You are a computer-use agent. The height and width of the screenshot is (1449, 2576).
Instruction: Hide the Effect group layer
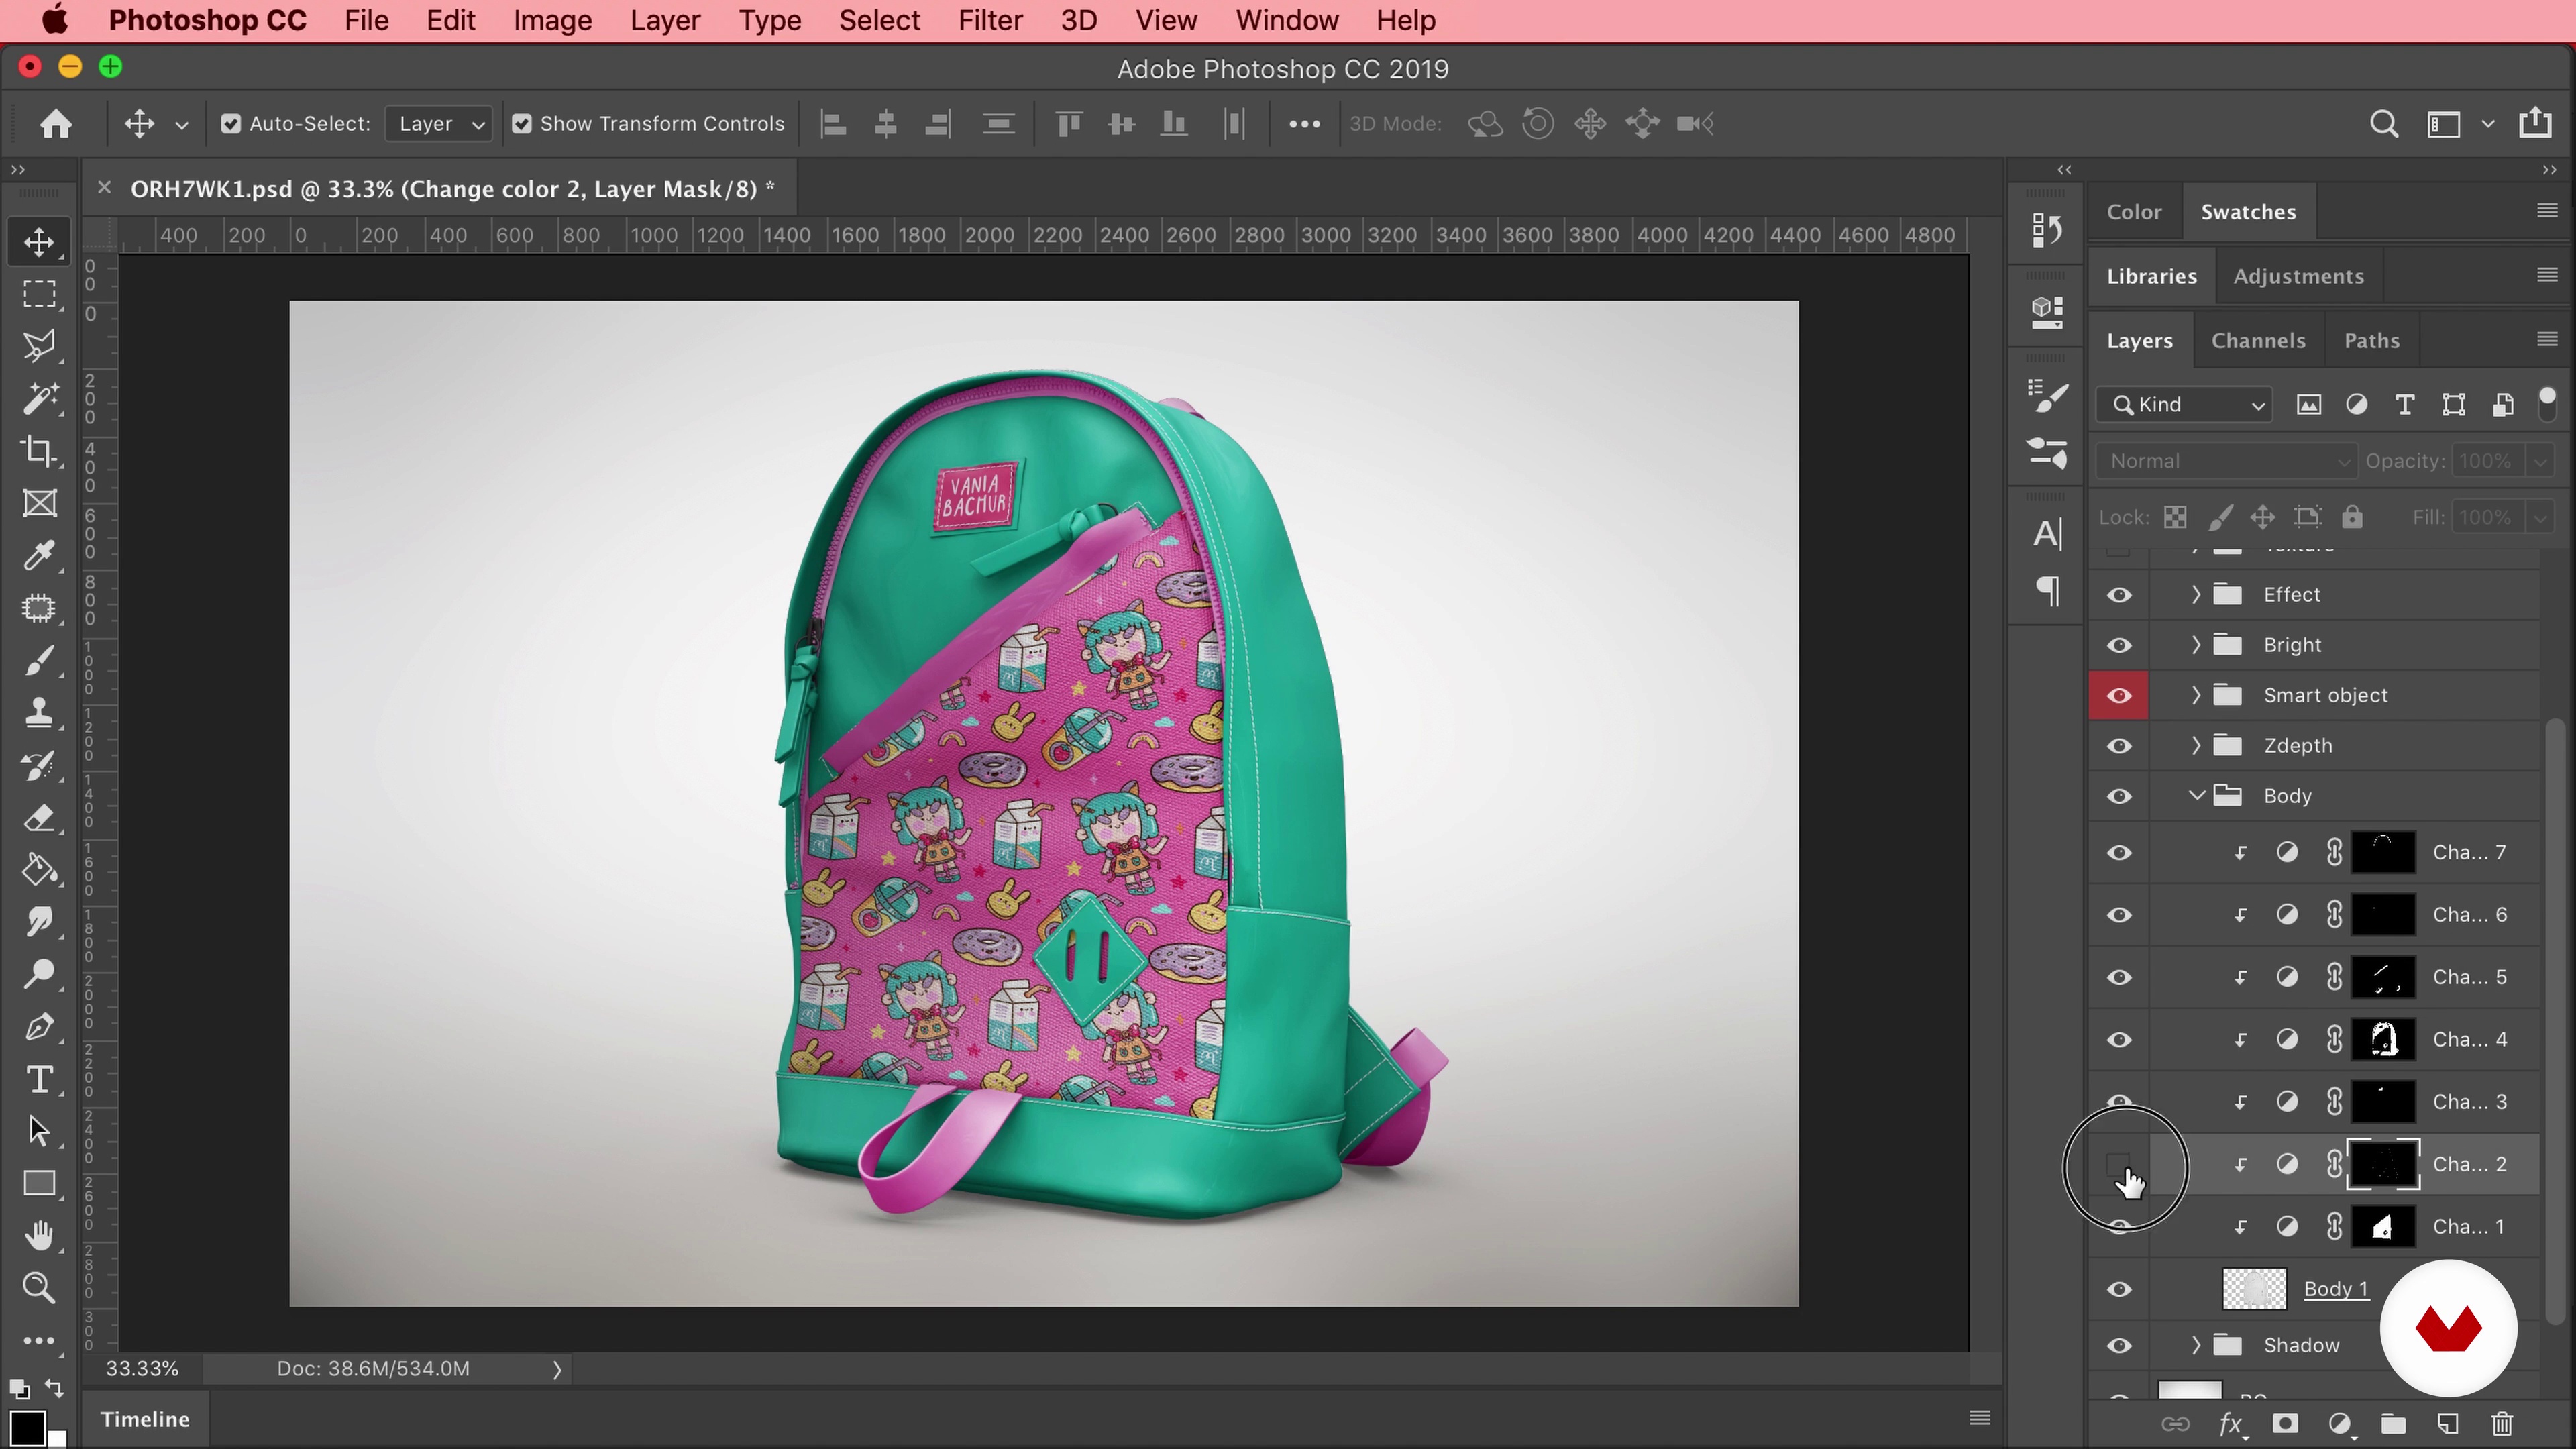pos(2119,595)
